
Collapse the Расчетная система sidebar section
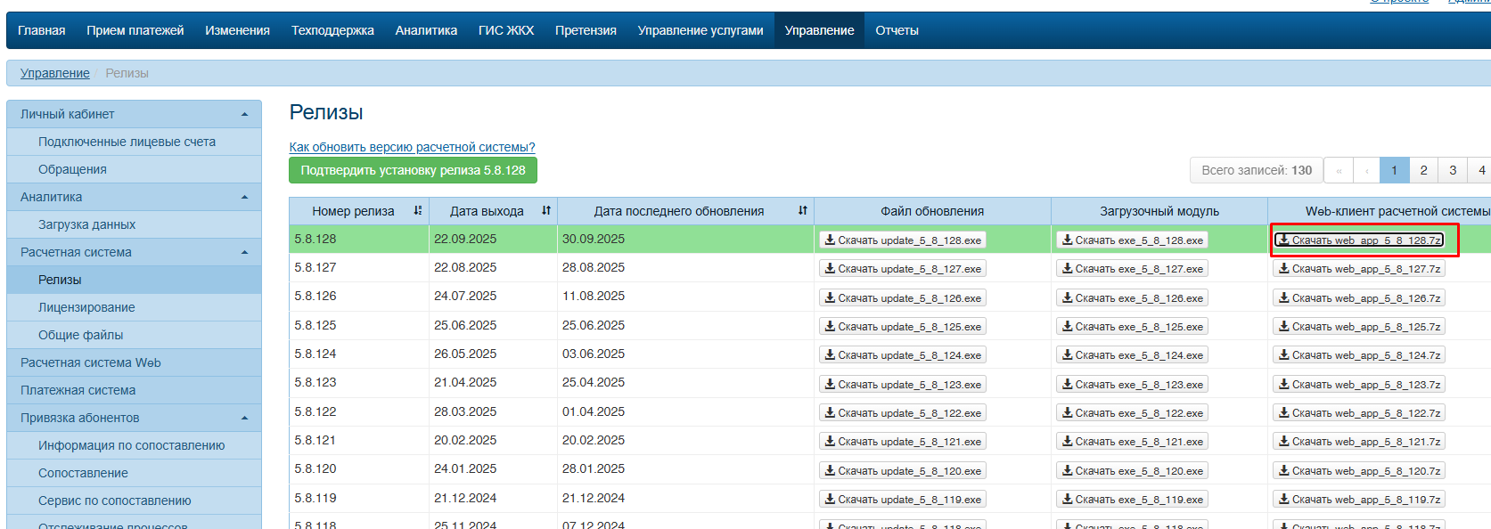click(x=244, y=252)
